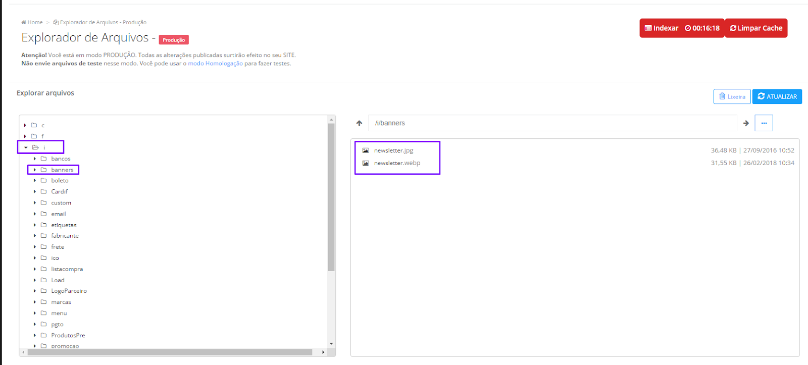Click the folder icon of pgto
The image size is (808, 365).
coord(43,324)
